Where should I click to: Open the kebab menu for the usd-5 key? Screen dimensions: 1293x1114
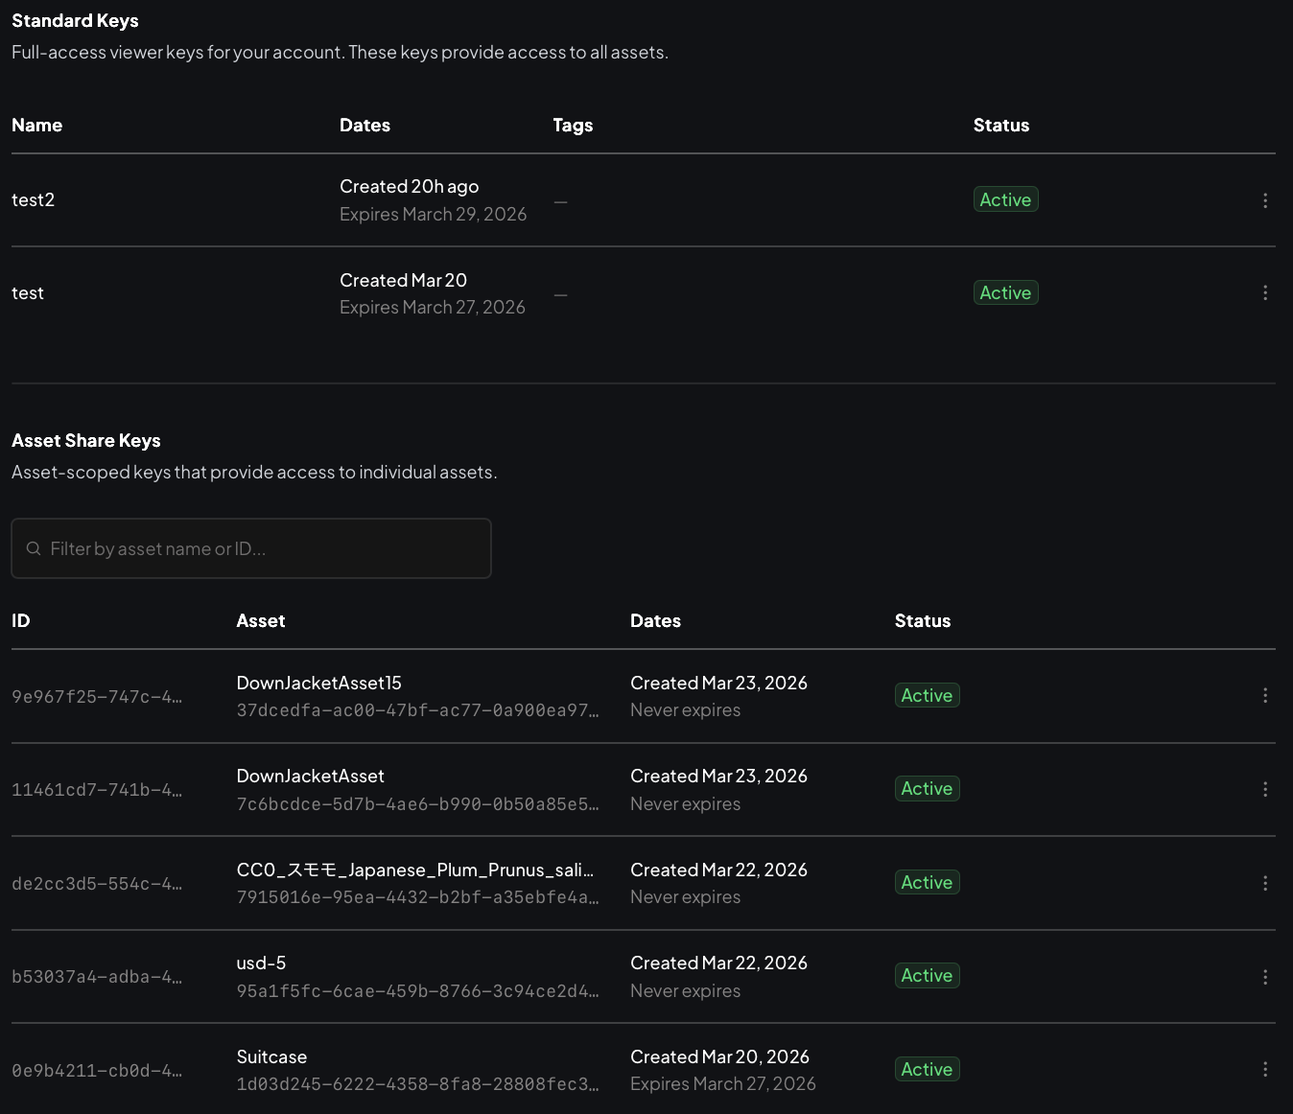1265,976
